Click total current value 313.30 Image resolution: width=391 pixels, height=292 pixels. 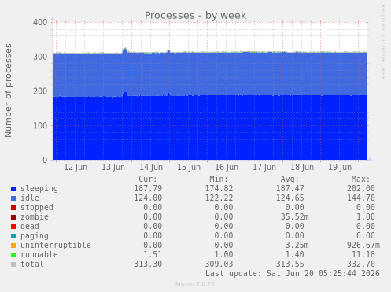pos(148,264)
